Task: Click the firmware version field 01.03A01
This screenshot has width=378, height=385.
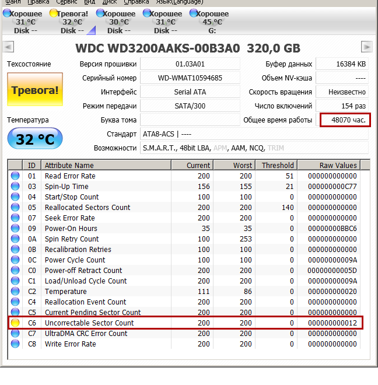Action: tap(190, 64)
